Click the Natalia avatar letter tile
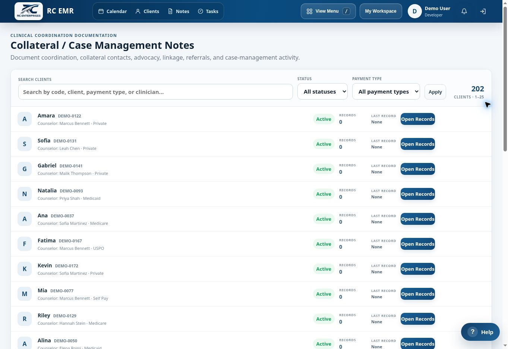The image size is (508, 349). 25,194
